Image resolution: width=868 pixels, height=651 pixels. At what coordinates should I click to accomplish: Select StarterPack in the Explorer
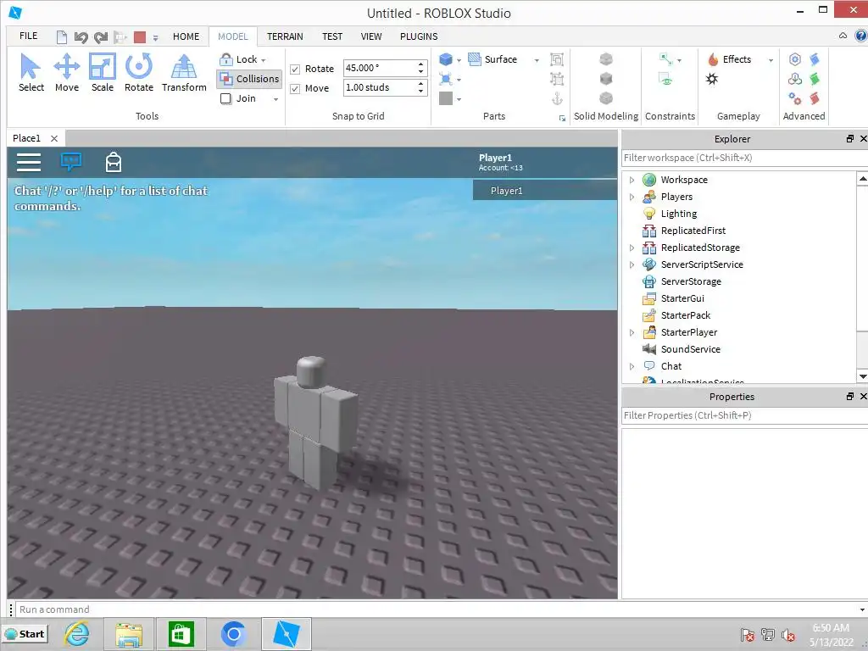pyautogui.click(x=685, y=315)
